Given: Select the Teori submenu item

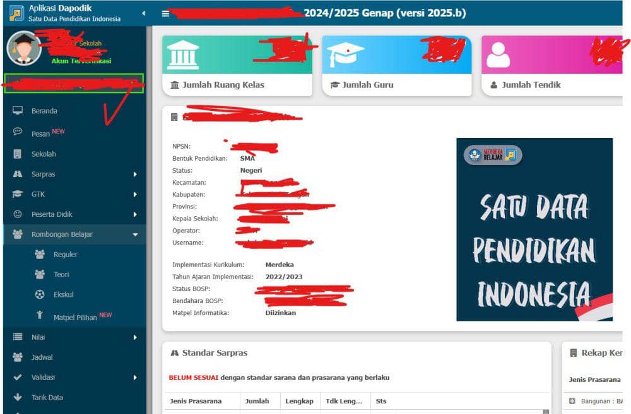Looking at the screenshot, I should 61,275.
